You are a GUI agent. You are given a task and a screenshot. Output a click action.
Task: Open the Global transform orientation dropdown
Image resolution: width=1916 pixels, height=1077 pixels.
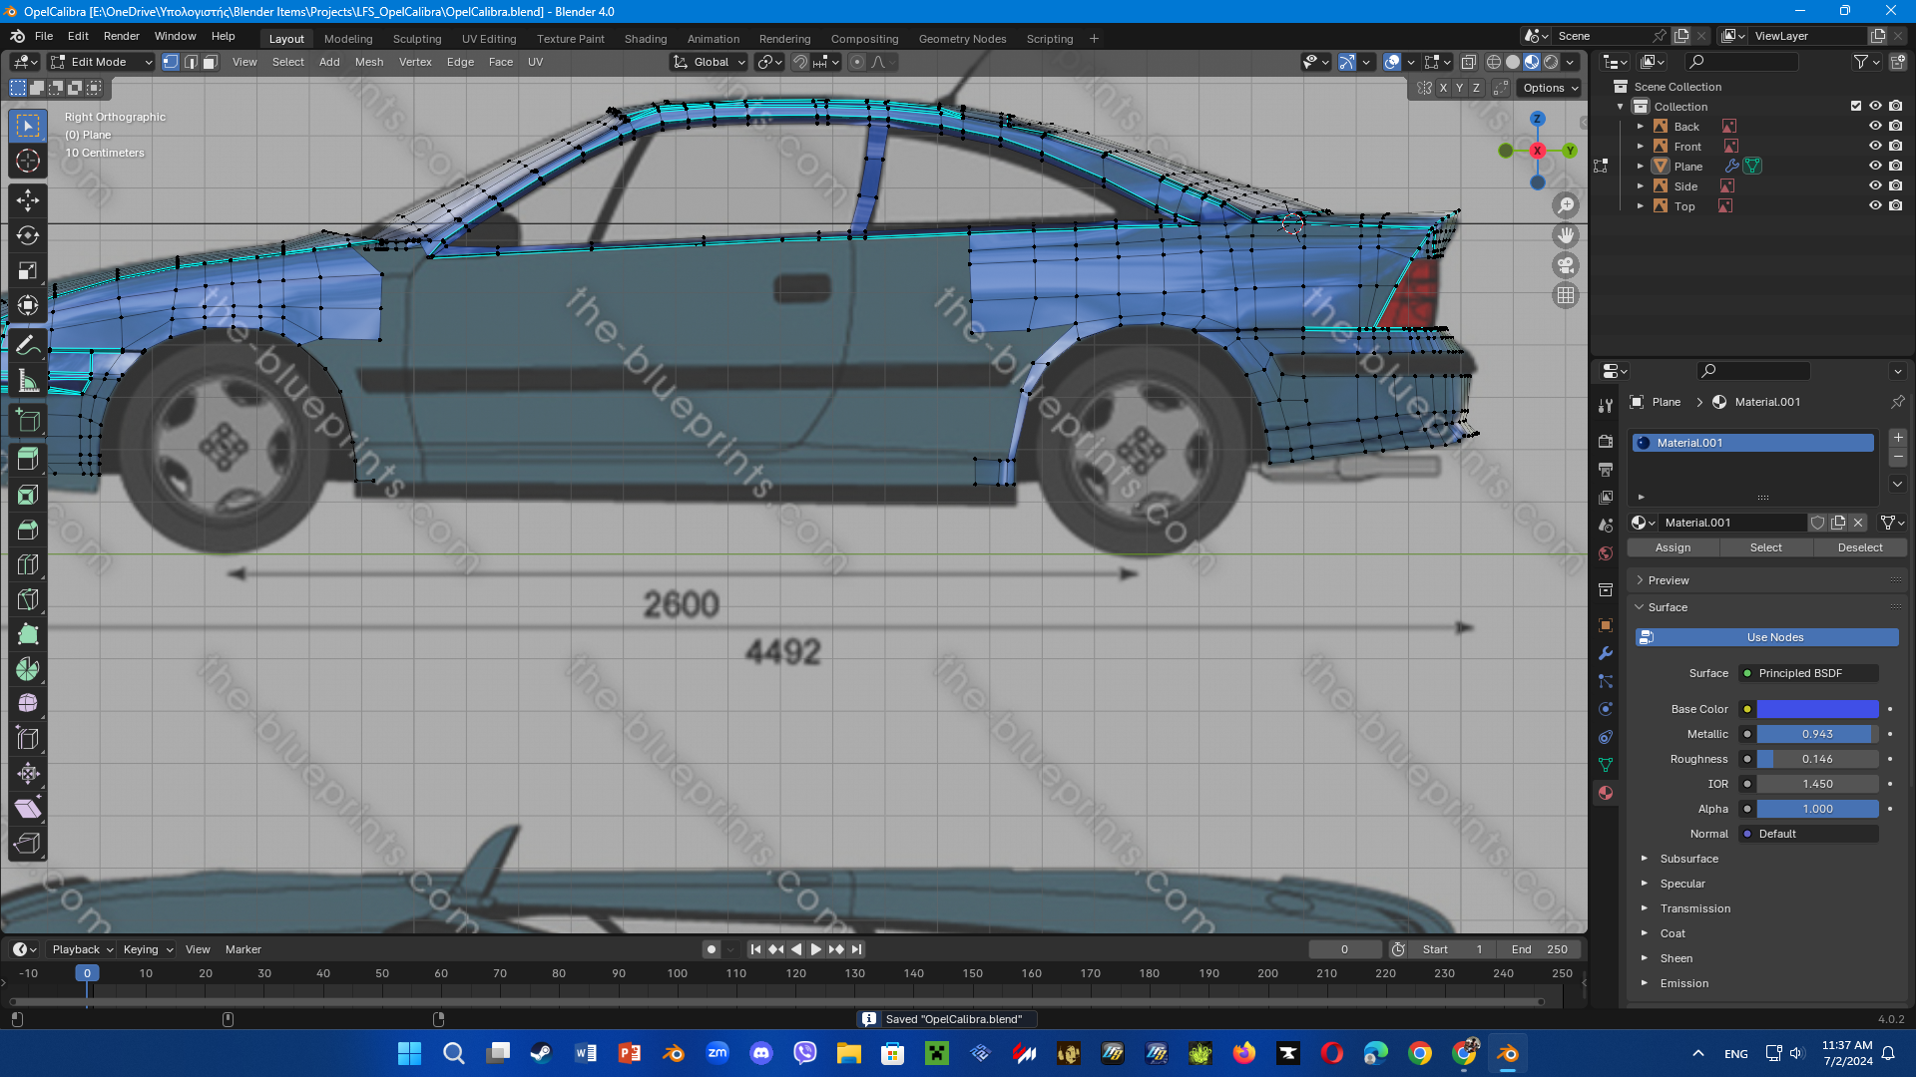(x=710, y=62)
